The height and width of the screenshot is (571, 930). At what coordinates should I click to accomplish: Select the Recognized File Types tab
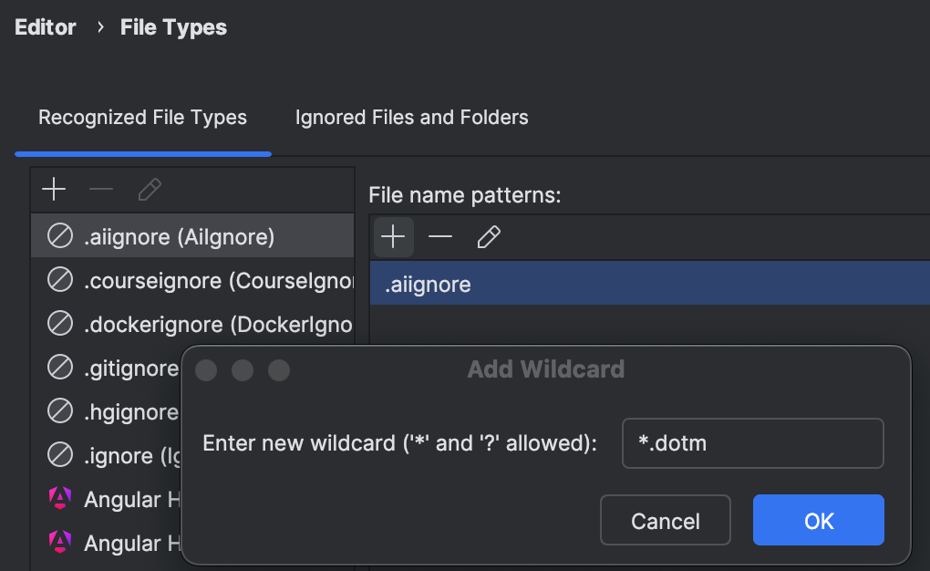pos(141,117)
